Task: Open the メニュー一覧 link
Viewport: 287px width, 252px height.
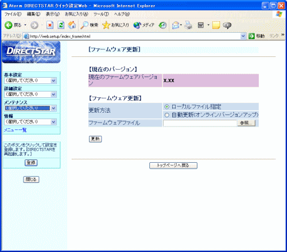Action: point(15,130)
